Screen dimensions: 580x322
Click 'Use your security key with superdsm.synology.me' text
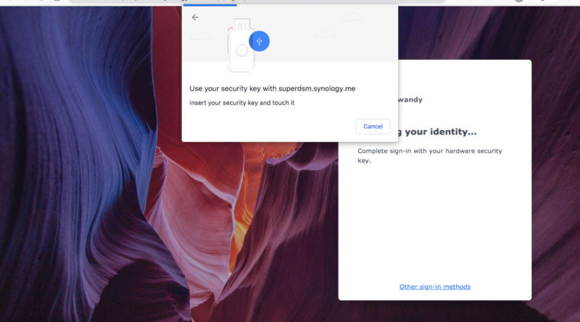[x=272, y=88]
